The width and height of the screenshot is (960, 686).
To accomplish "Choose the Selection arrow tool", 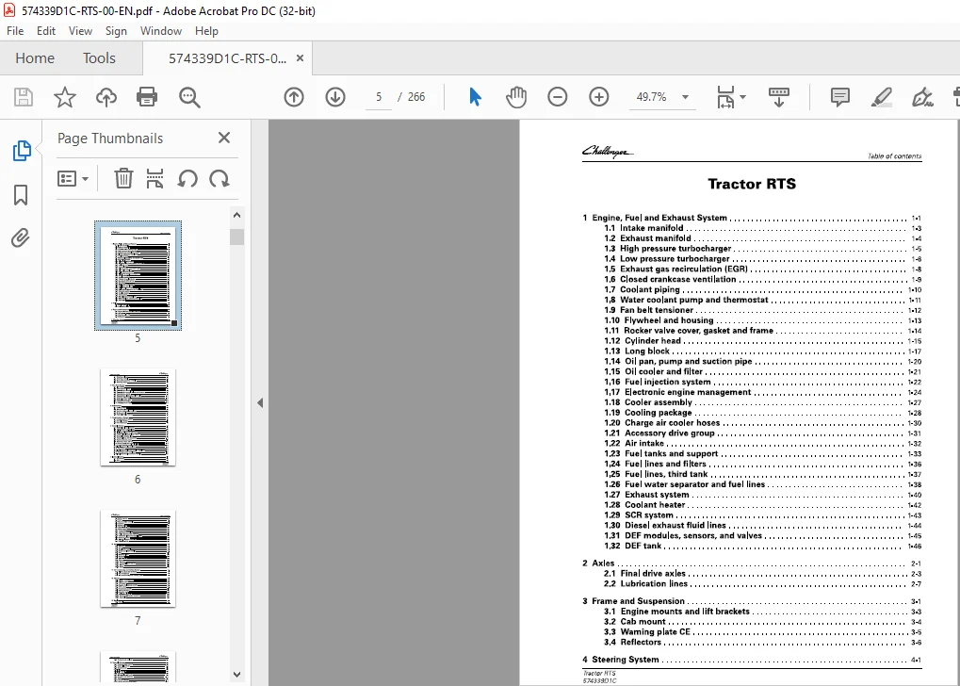I will tap(475, 97).
